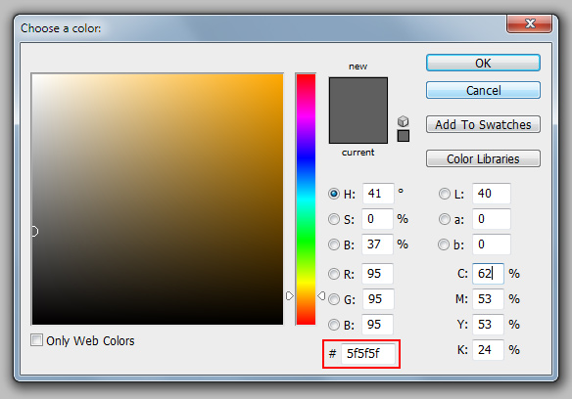
Task: Click the S field showing 0
Action: (377, 219)
